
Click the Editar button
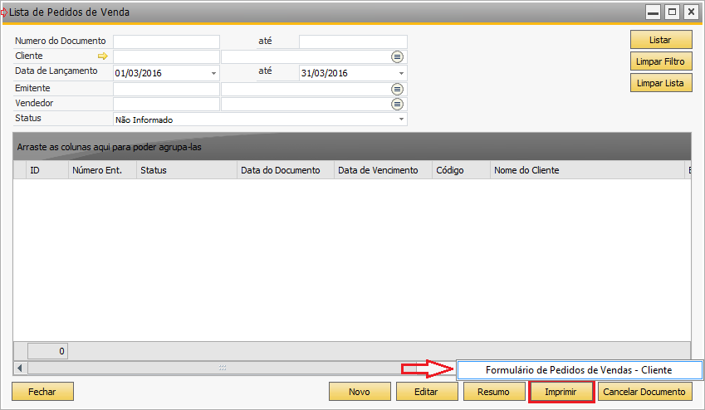pyautogui.click(x=427, y=392)
